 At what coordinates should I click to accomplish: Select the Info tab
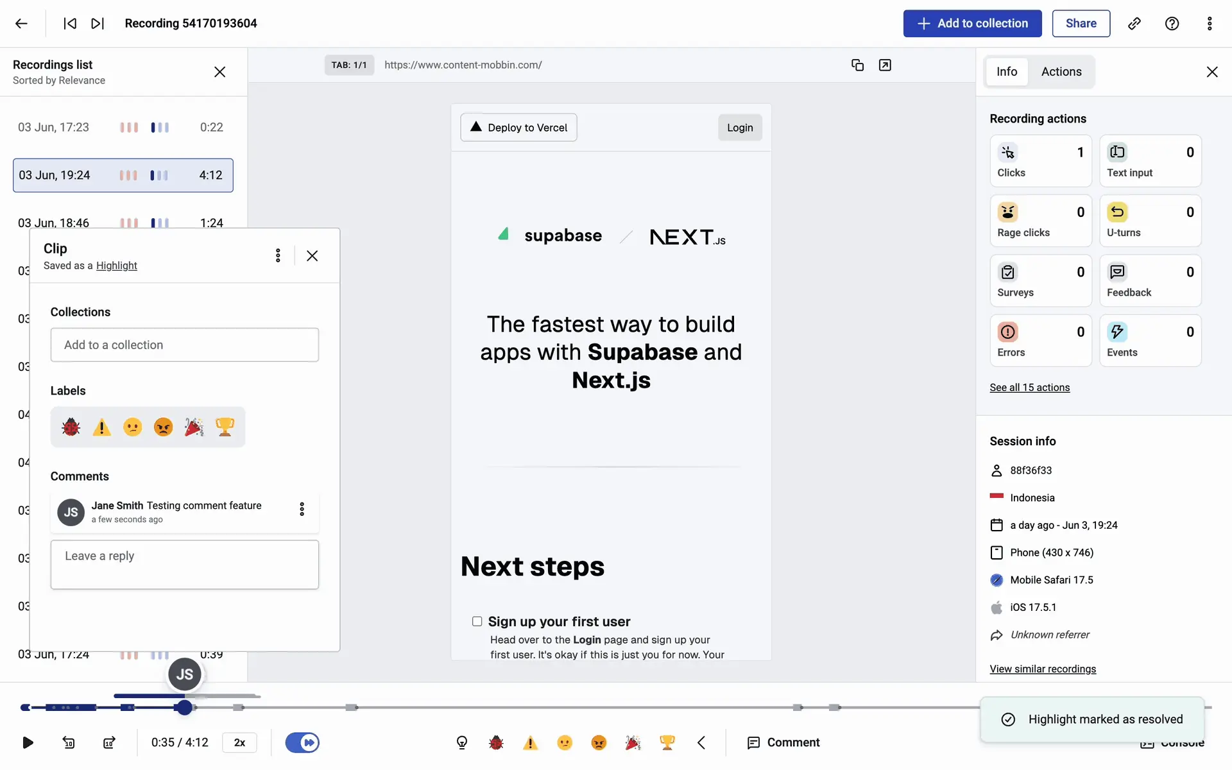pos(1006,72)
